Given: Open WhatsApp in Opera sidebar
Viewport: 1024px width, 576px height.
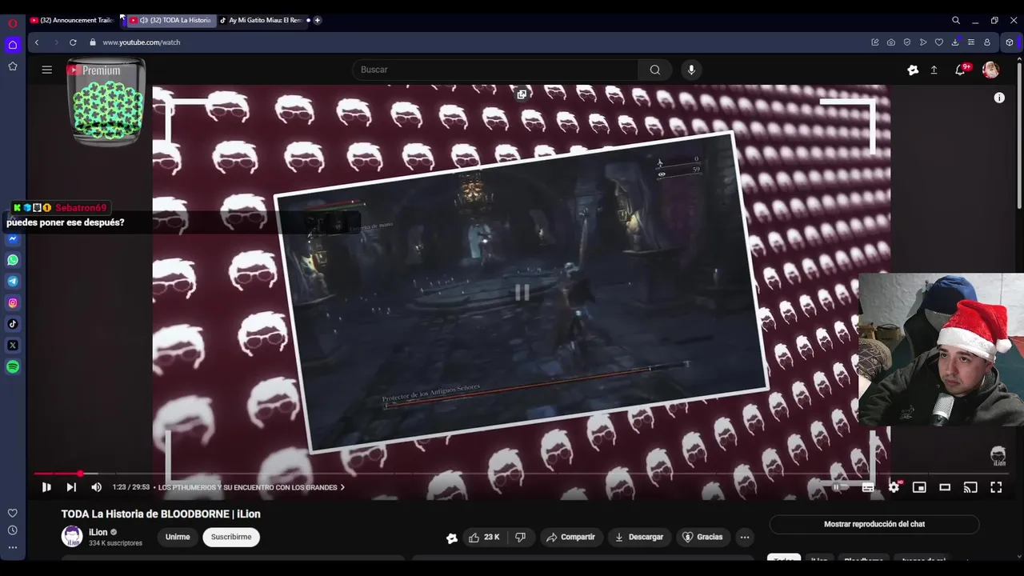Looking at the screenshot, I should [13, 260].
